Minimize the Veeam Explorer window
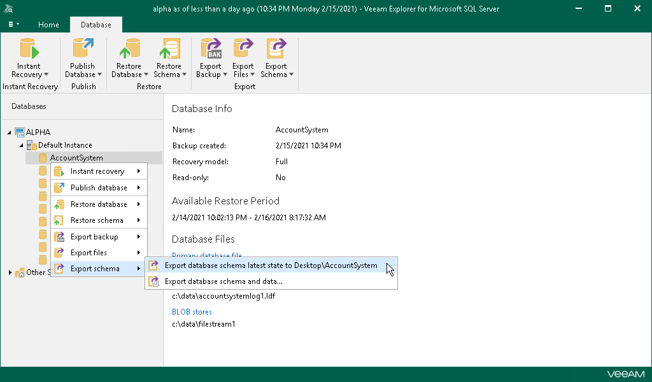 coord(578,8)
